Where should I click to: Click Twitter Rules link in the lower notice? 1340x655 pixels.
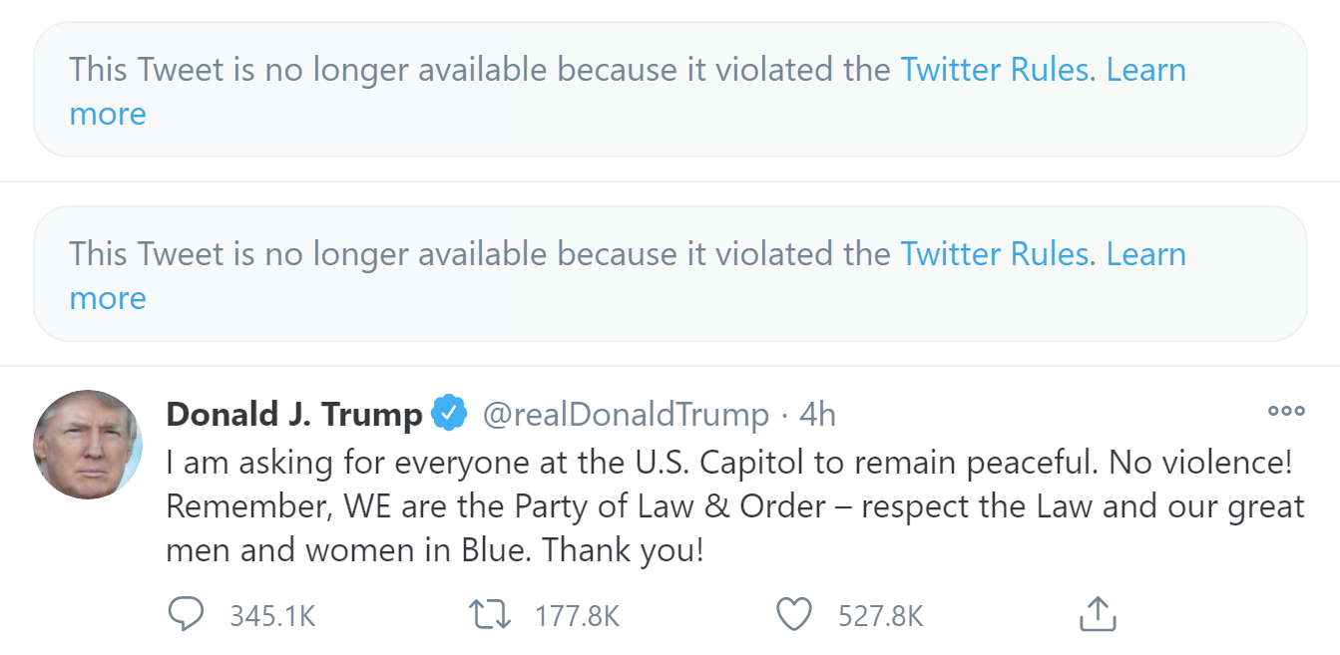pyautogui.click(x=994, y=254)
